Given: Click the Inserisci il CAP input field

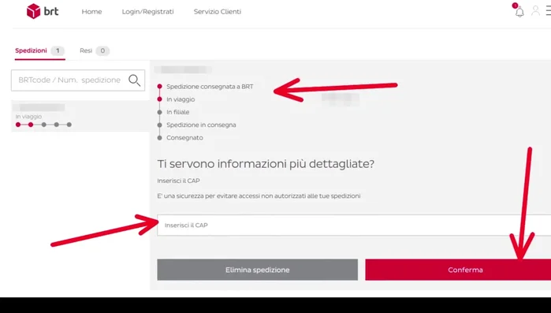Looking at the screenshot, I should pyautogui.click(x=354, y=225).
